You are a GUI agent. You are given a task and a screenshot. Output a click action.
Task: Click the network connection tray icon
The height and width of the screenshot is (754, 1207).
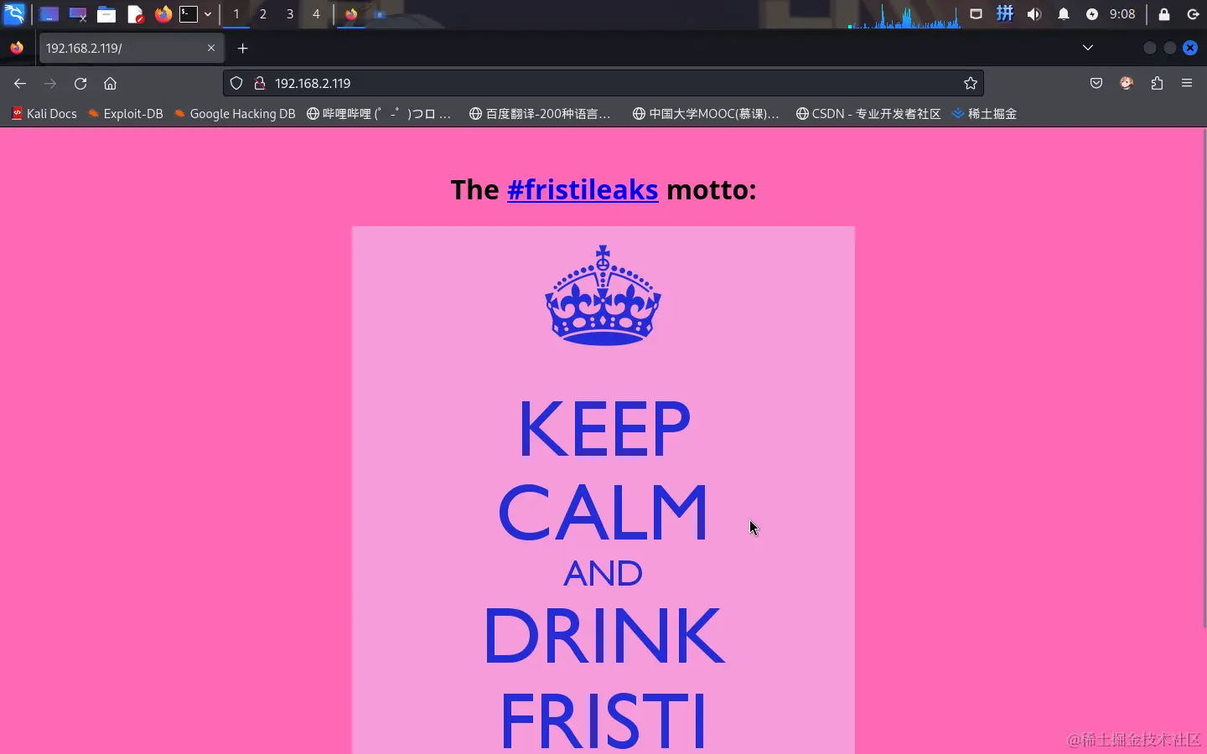pyautogui.click(x=976, y=14)
